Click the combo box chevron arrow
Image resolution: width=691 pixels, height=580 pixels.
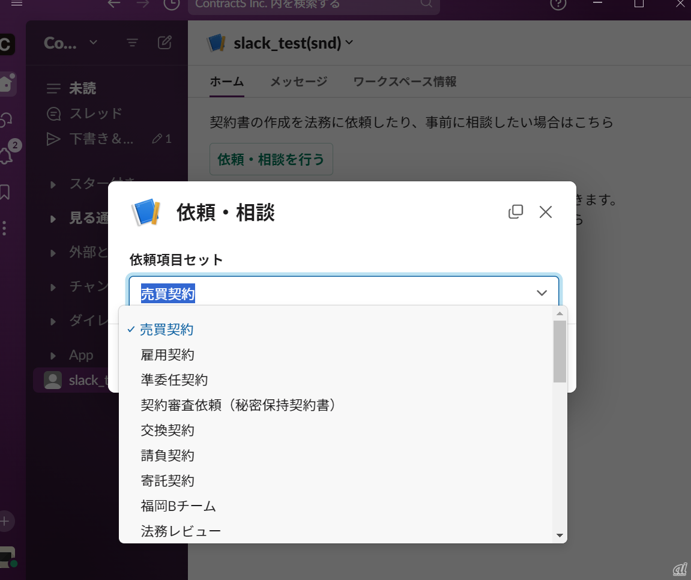(542, 292)
